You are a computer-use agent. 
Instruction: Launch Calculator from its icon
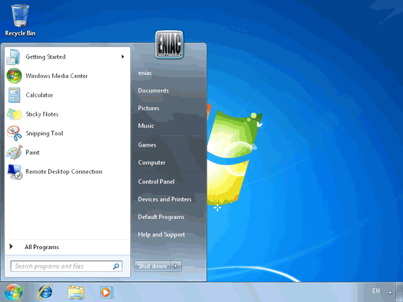coord(14,95)
